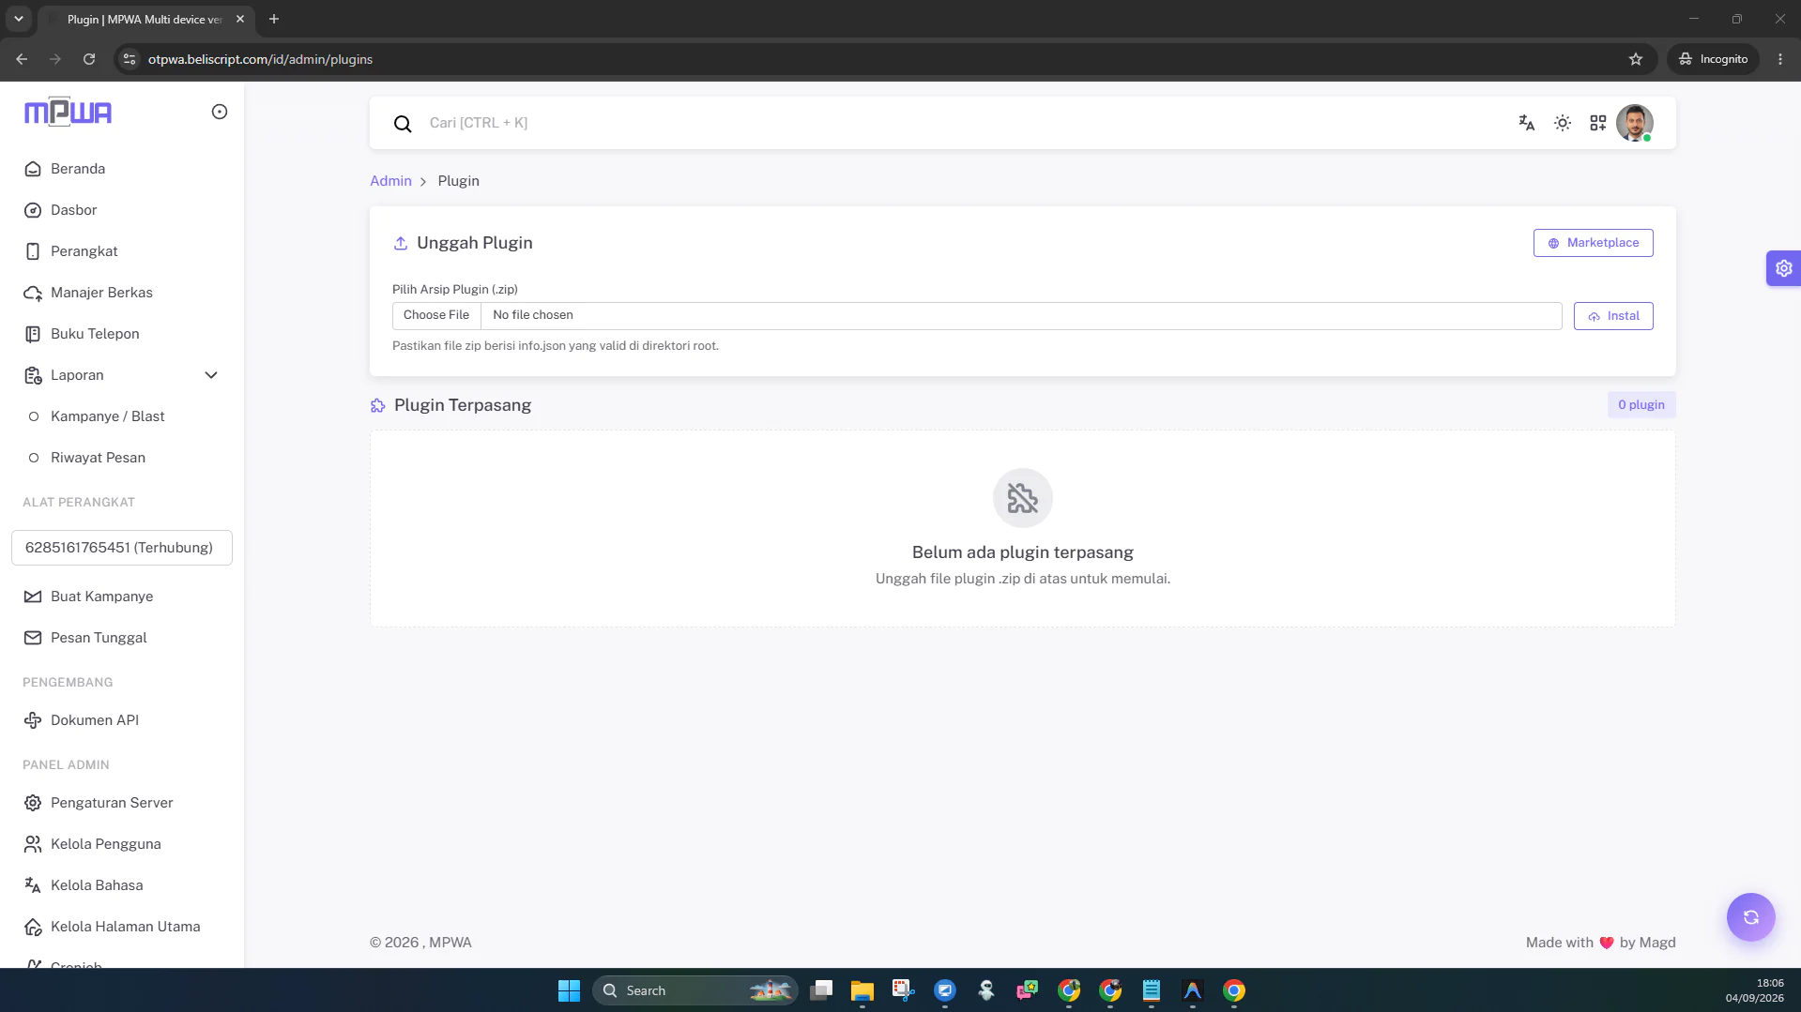Open a new browser tab
The height and width of the screenshot is (1012, 1801).
[274, 19]
